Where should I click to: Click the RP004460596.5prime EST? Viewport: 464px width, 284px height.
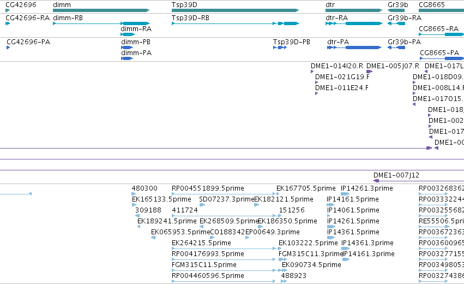[x=224, y=282]
